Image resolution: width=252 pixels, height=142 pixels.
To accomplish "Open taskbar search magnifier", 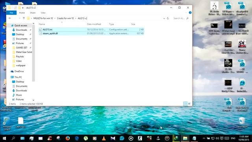I will [13, 138].
